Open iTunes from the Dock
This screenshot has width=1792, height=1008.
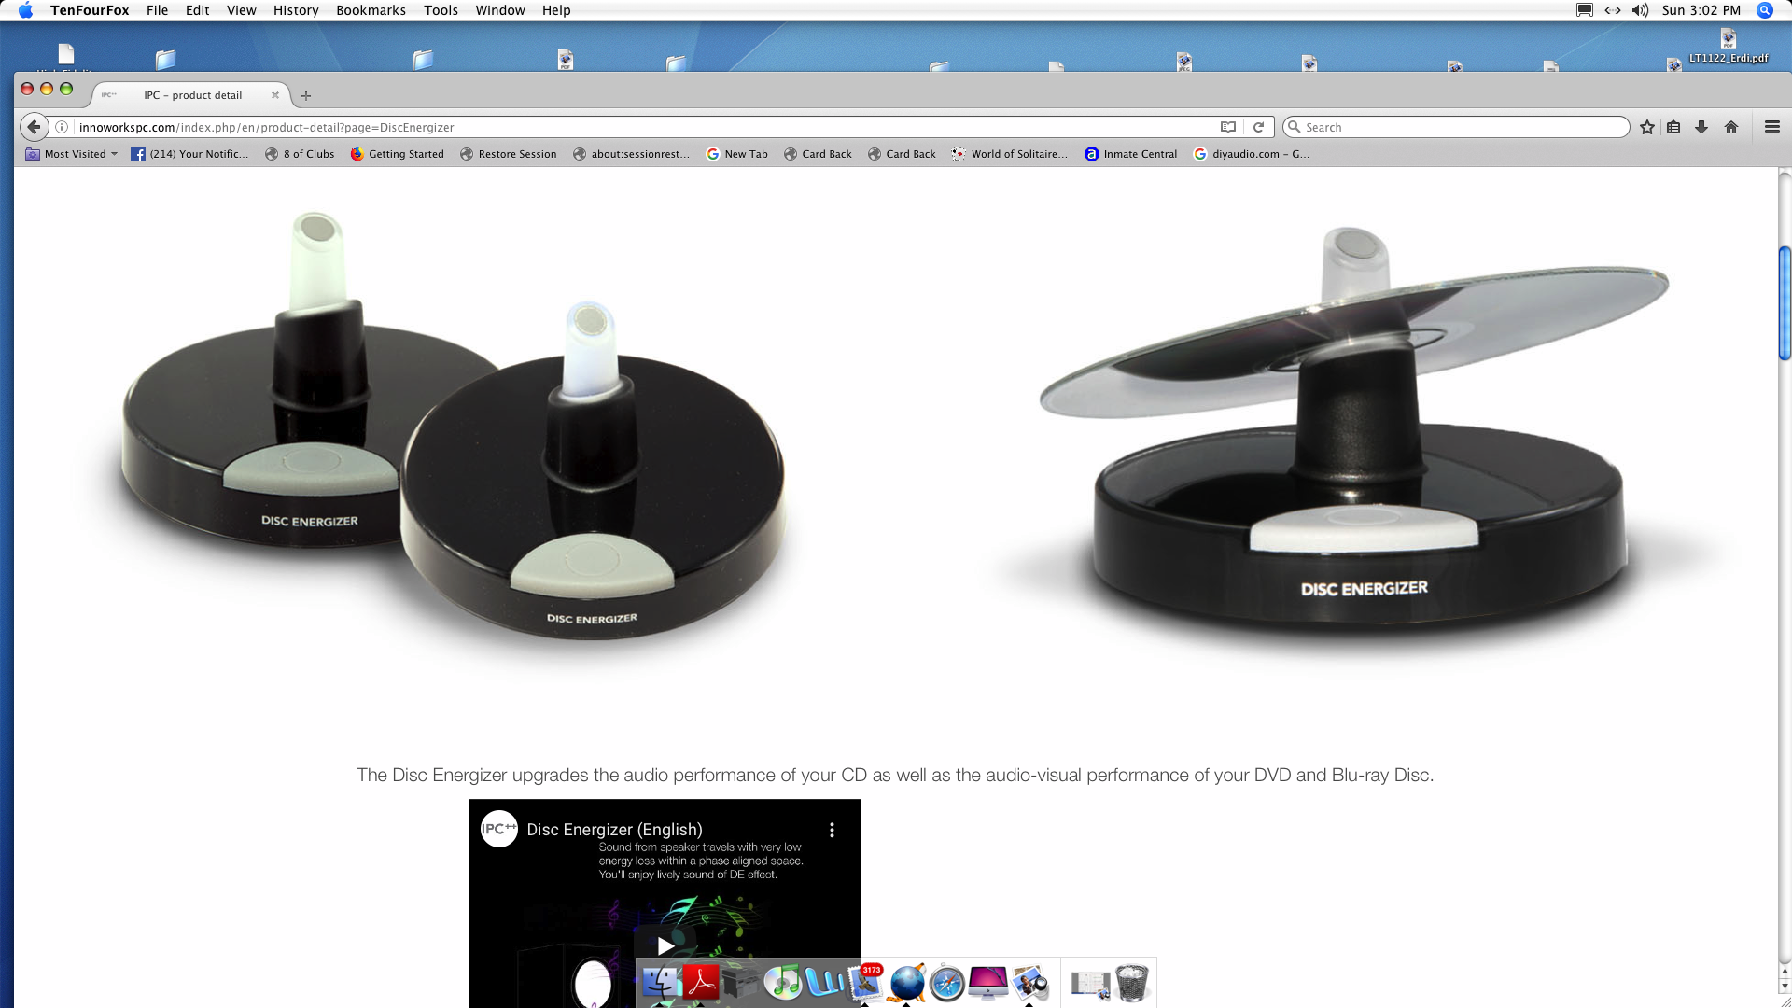783,983
